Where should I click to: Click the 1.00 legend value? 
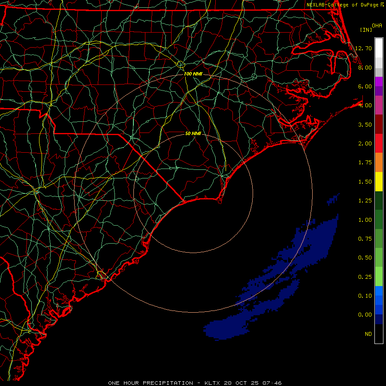click(x=365, y=220)
